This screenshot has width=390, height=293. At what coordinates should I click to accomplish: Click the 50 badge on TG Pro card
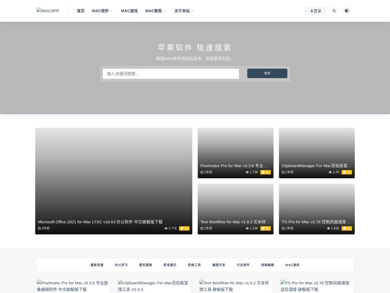tap(347, 228)
